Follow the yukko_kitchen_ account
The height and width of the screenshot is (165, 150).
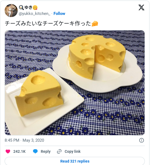coord(59,14)
